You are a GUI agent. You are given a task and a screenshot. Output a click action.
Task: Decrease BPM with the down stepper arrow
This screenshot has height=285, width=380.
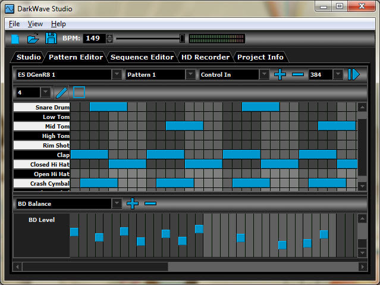point(109,40)
